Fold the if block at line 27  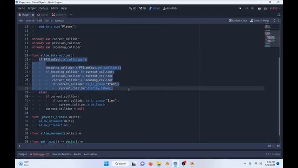[30, 84]
